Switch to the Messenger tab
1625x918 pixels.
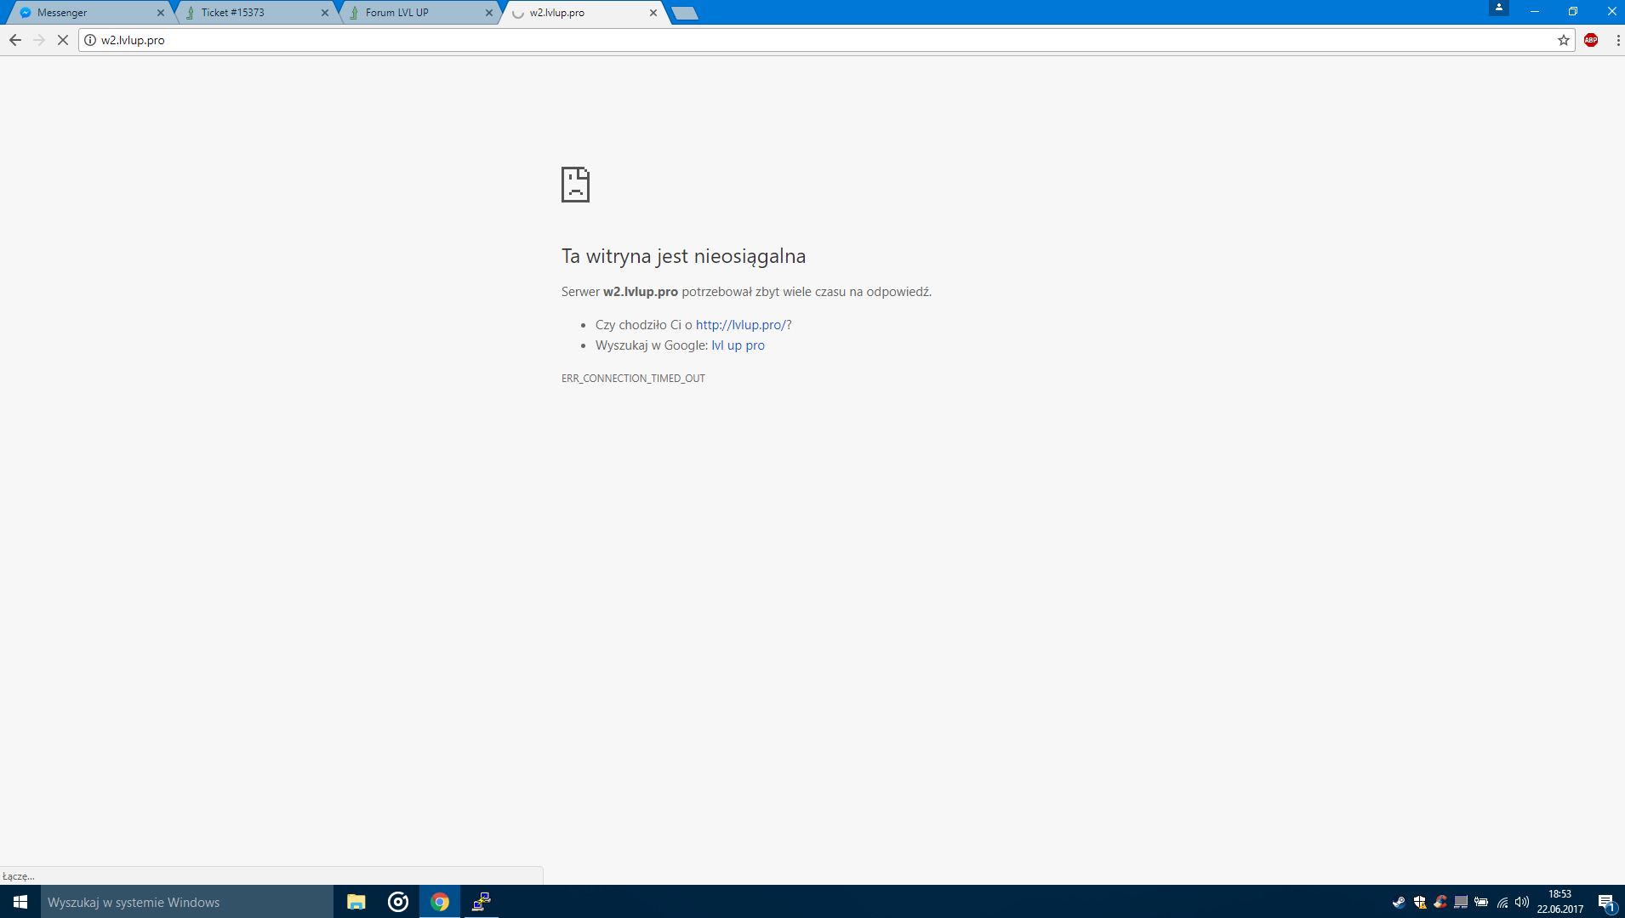click(85, 13)
